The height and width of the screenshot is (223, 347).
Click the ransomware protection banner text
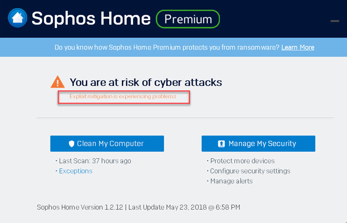pyautogui.click(x=167, y=47)
